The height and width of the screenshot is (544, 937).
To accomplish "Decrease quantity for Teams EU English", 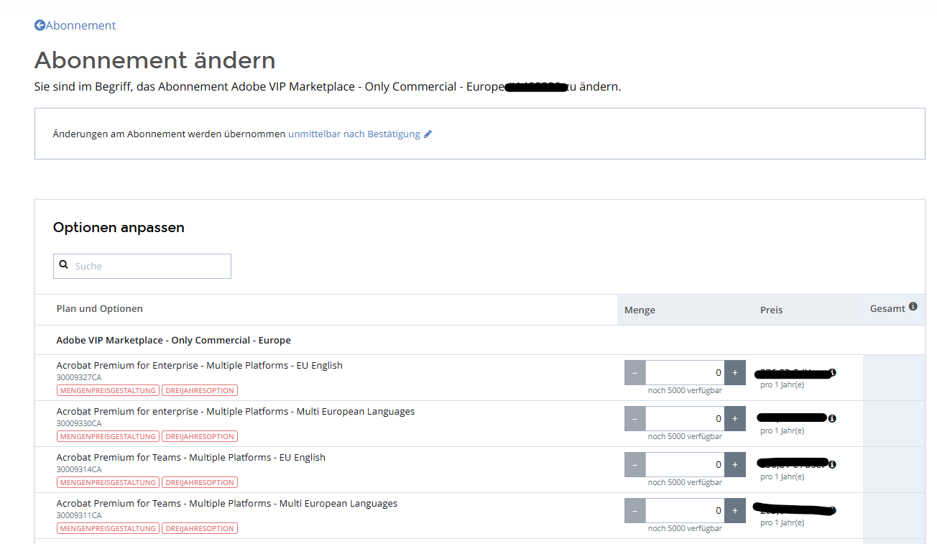I will (x=635, y=464).
